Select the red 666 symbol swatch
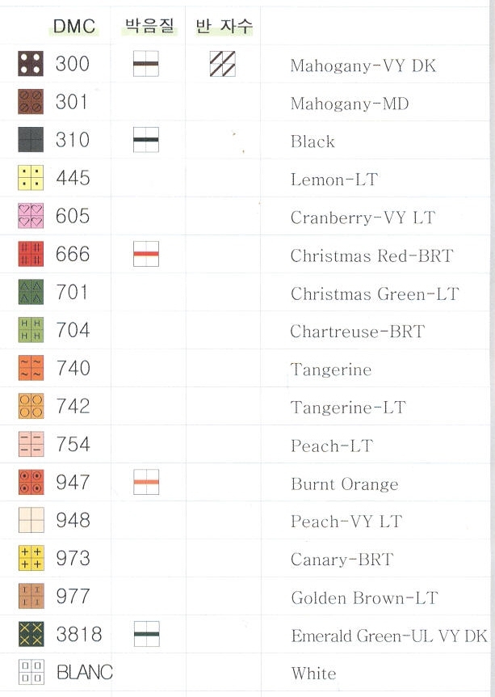This screenshot has height=697, width=495. click(31, 254)
